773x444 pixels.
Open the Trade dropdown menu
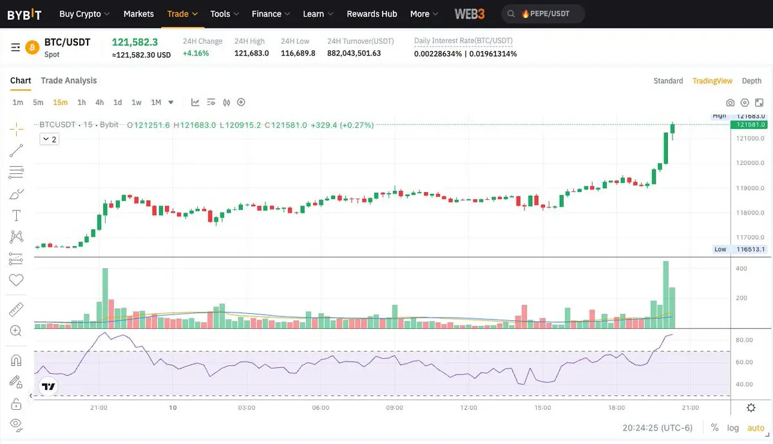(x=182, y=14)
